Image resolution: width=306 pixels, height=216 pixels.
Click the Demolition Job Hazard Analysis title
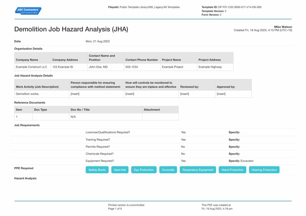coord(71,29)
